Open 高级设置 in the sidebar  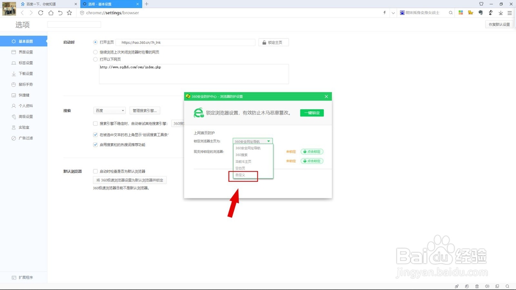[23, 116]
